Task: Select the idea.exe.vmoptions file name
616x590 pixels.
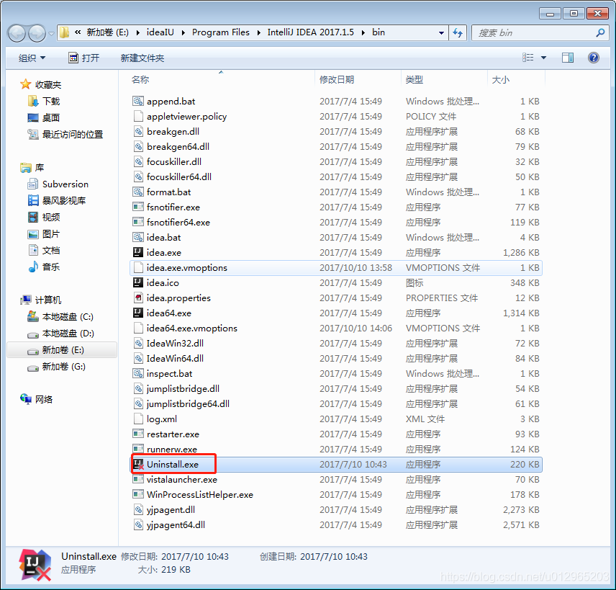Action: point(187,268)
